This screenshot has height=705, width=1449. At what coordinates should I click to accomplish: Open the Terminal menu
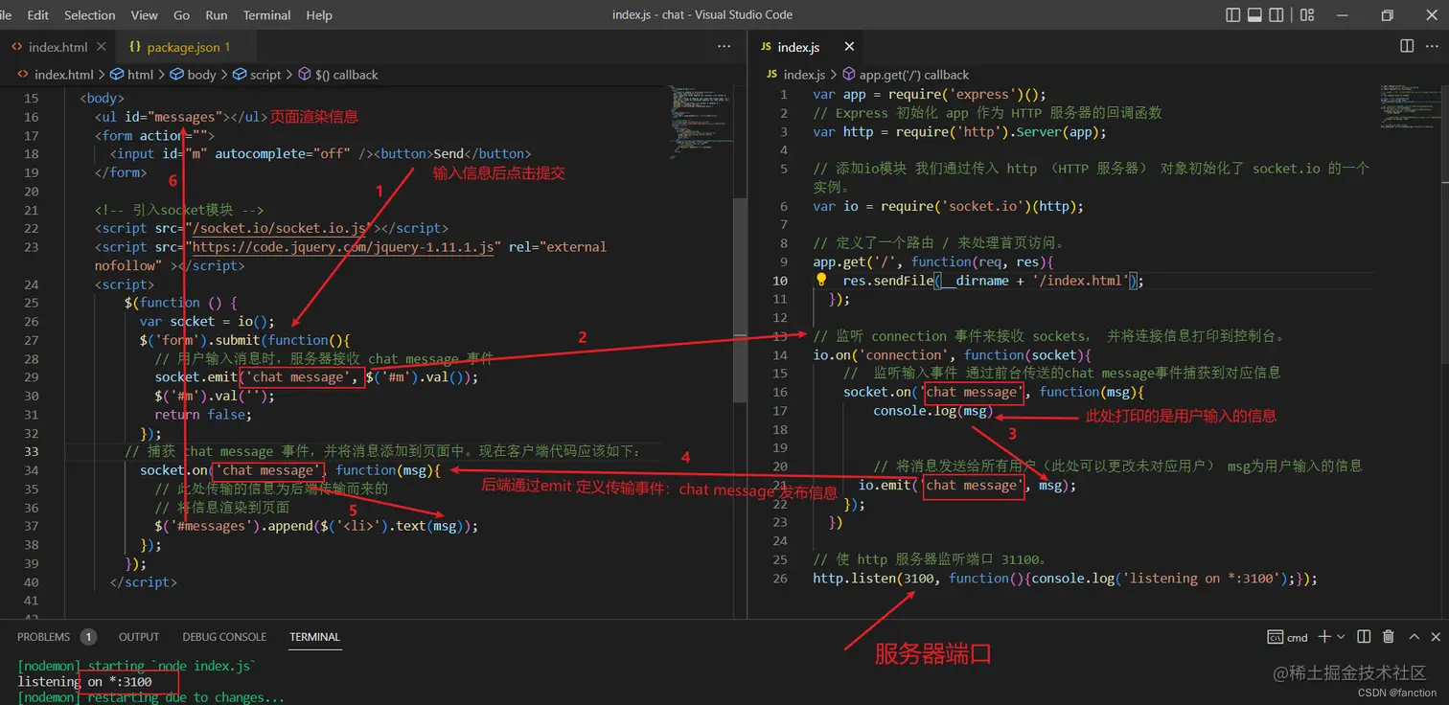click(267, 15)
